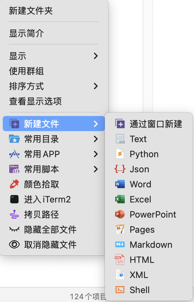Create a new HTML file label
Image resolution: width=194 pixels, height=302 pixels.
[x=142, y=260]
